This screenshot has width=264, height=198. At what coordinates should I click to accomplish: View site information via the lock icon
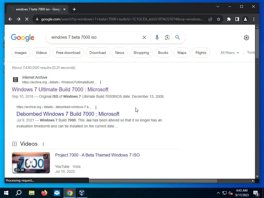coord(37,19)
